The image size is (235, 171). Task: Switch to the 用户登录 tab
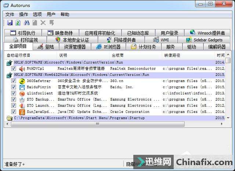tap(170, 33)
